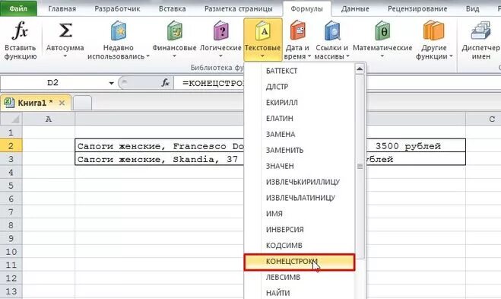Choose БАТТЕКСТ from the function list
Viewport: 501px width, 299px height.
click(x=300, y=71)
